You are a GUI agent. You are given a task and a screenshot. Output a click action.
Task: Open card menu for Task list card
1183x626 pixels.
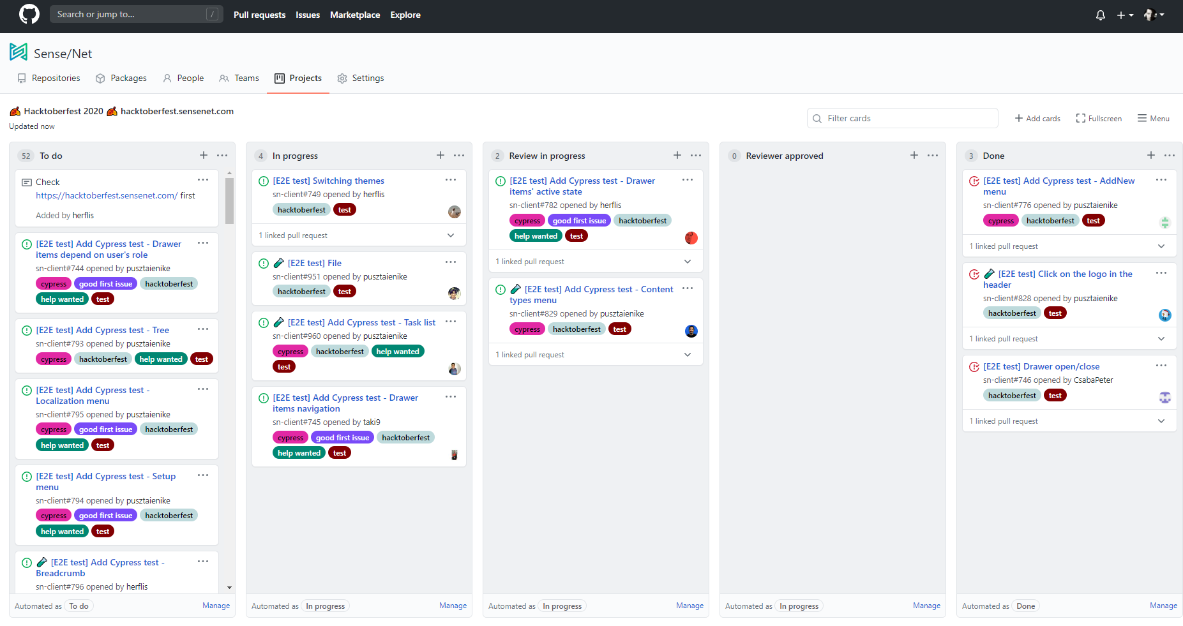pos(451,322)
